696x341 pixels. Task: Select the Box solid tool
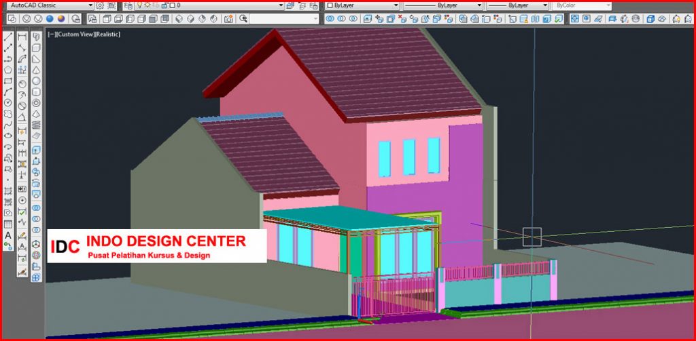click(x=37, y=48)
